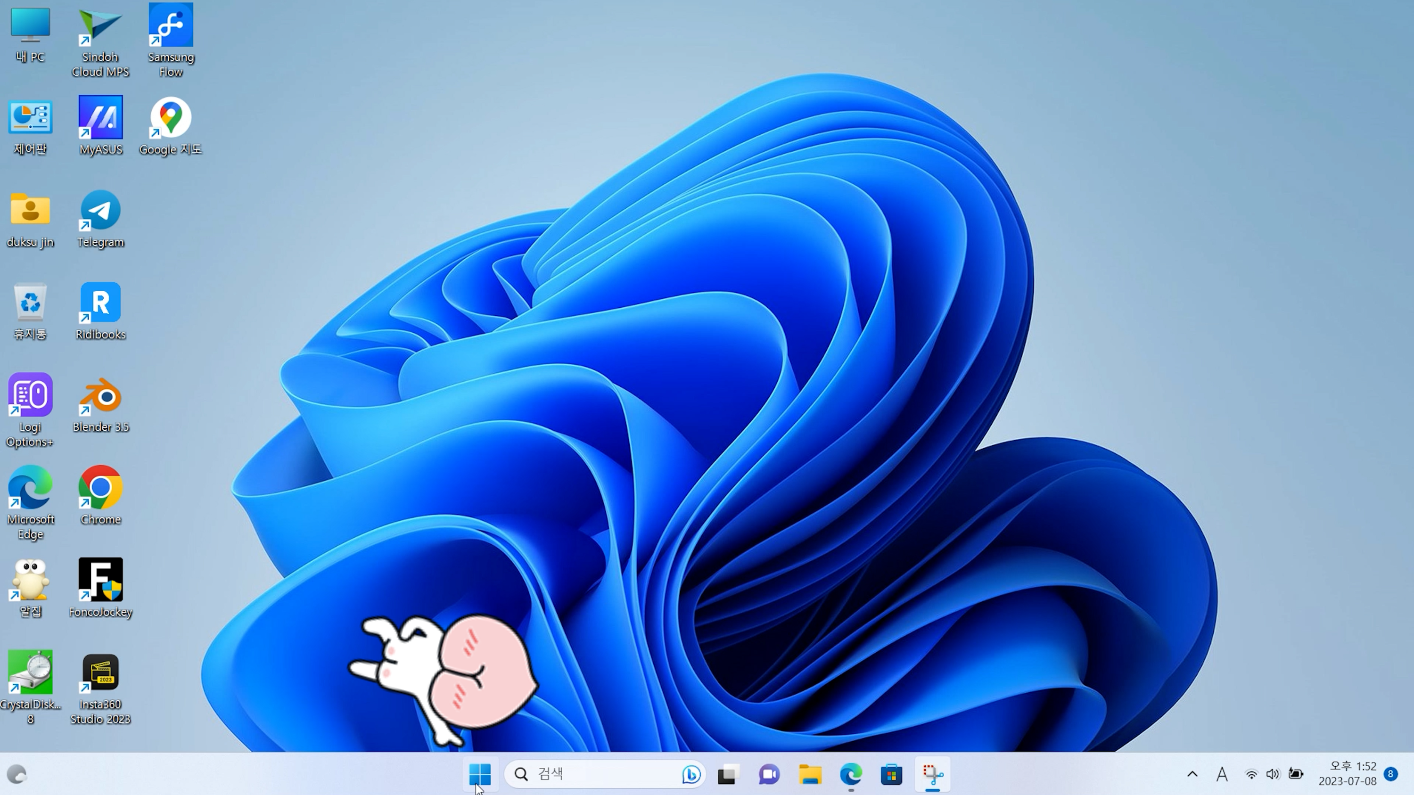Expand the hidden system tray icons chevron
The image size is (1414, 795).
tap(1192, 774)
